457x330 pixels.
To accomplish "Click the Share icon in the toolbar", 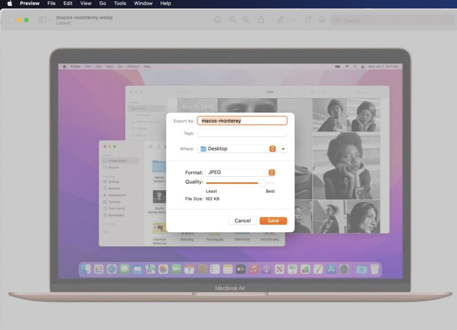I will click(261, 20).
